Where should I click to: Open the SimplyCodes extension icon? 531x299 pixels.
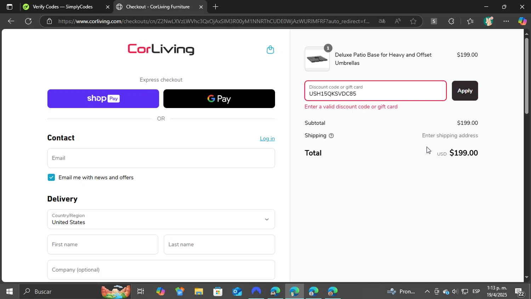(x=434, y=21)
